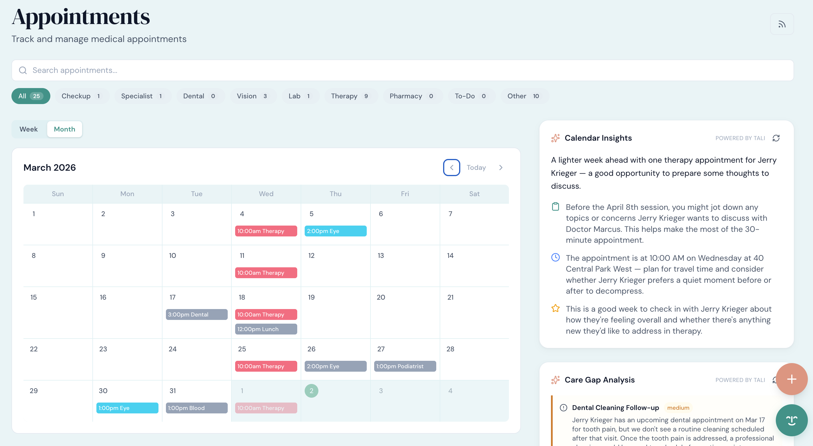Viewport: 813px width, 446px height.
Task: Click the orange plus add appointment button
Action: click(x=791, y=379)
